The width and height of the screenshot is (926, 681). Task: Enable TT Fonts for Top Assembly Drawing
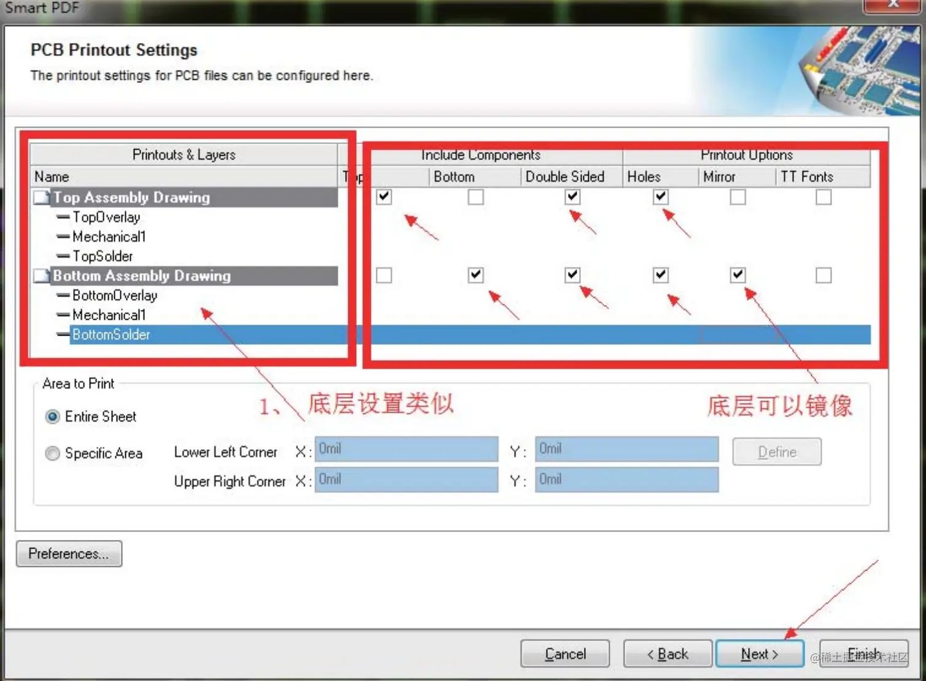point(824,197)
